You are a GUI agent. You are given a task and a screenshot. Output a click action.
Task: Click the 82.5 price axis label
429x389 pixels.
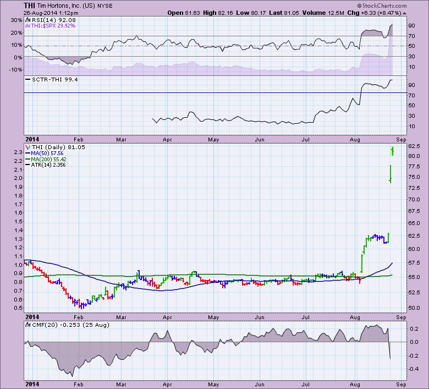[414, 146]
